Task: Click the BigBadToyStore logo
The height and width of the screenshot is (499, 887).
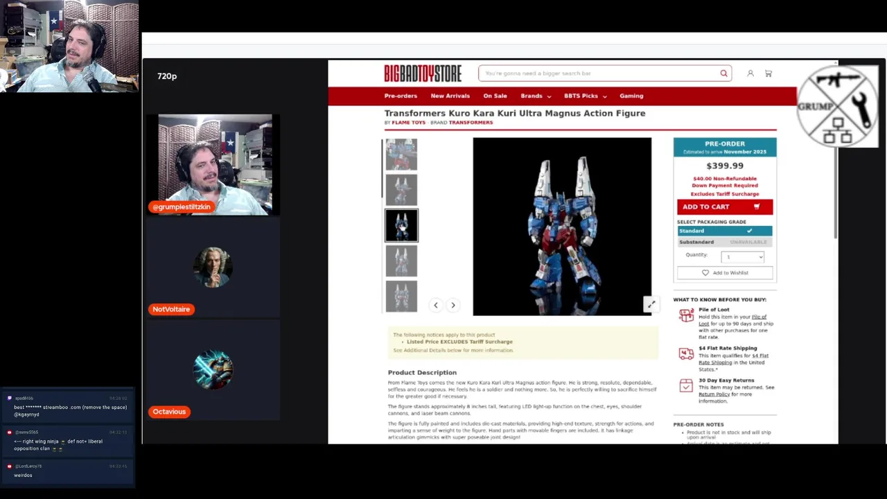Action: click(x=423, y=73)
